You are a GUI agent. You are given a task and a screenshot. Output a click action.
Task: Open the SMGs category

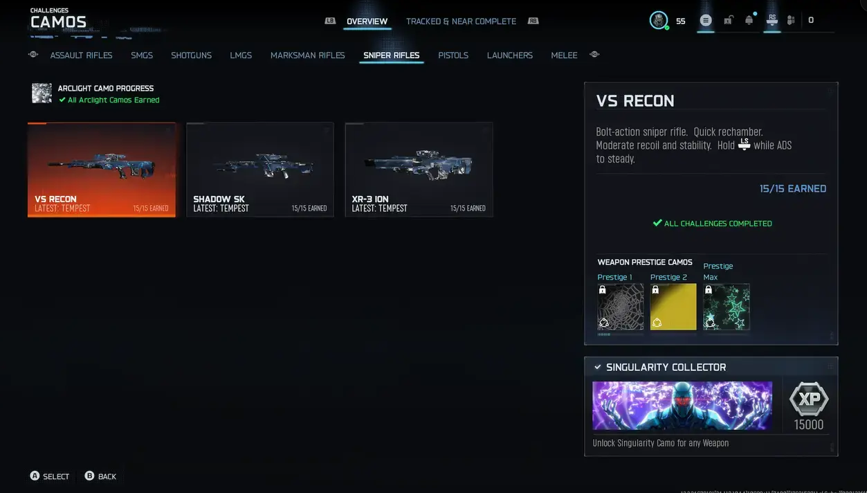tap(142, 55)
